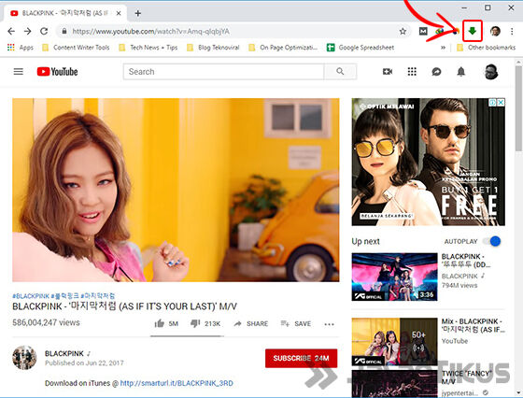The height and width of the screenshot is (398, 523).
Task: Open the notifications bell
Action: [461, 71]
